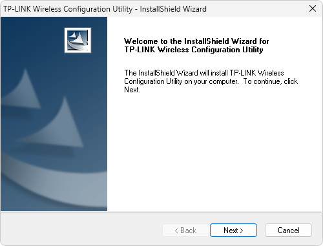Click the gray footer area left of Back
323x246 pixels.
[x=81, y=230]
